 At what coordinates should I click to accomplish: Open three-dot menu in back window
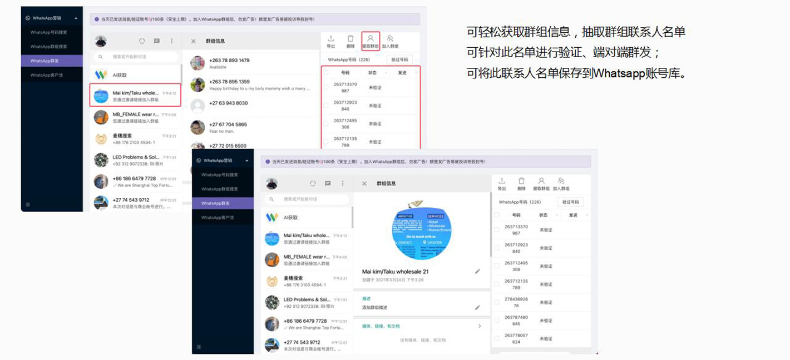172,41
